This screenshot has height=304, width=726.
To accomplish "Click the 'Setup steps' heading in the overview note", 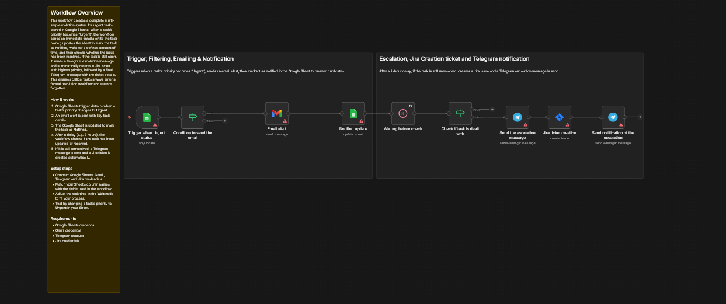I will point(63,169).
